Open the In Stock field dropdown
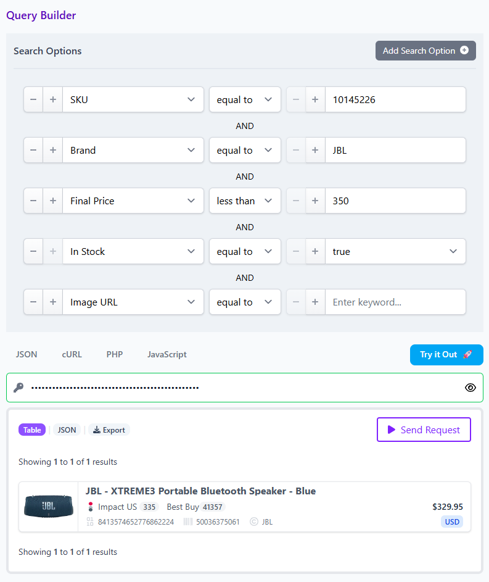This screenshot has height=582, width=489. click(133, 251)
